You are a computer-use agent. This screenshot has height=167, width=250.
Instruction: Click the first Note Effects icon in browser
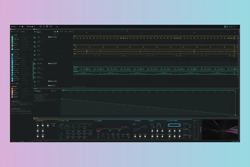(12, 89)
